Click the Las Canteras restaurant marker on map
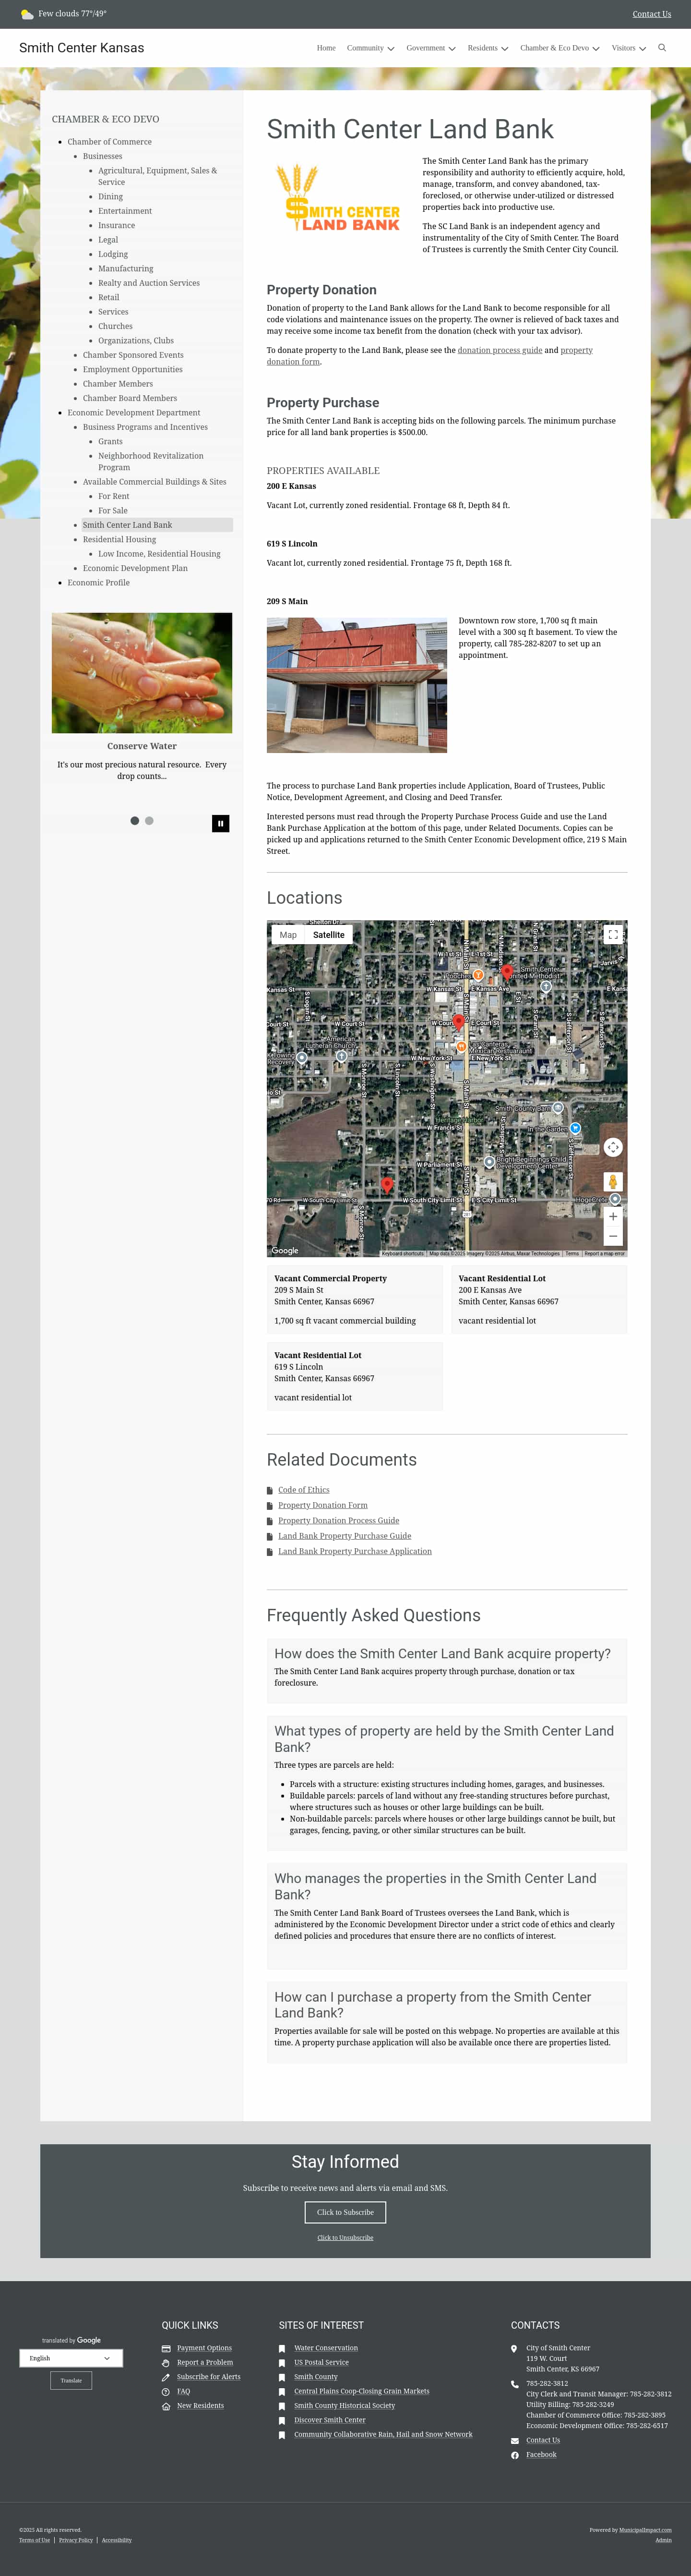Viewport: 691px width, 2576px height. coord(461,1046)
